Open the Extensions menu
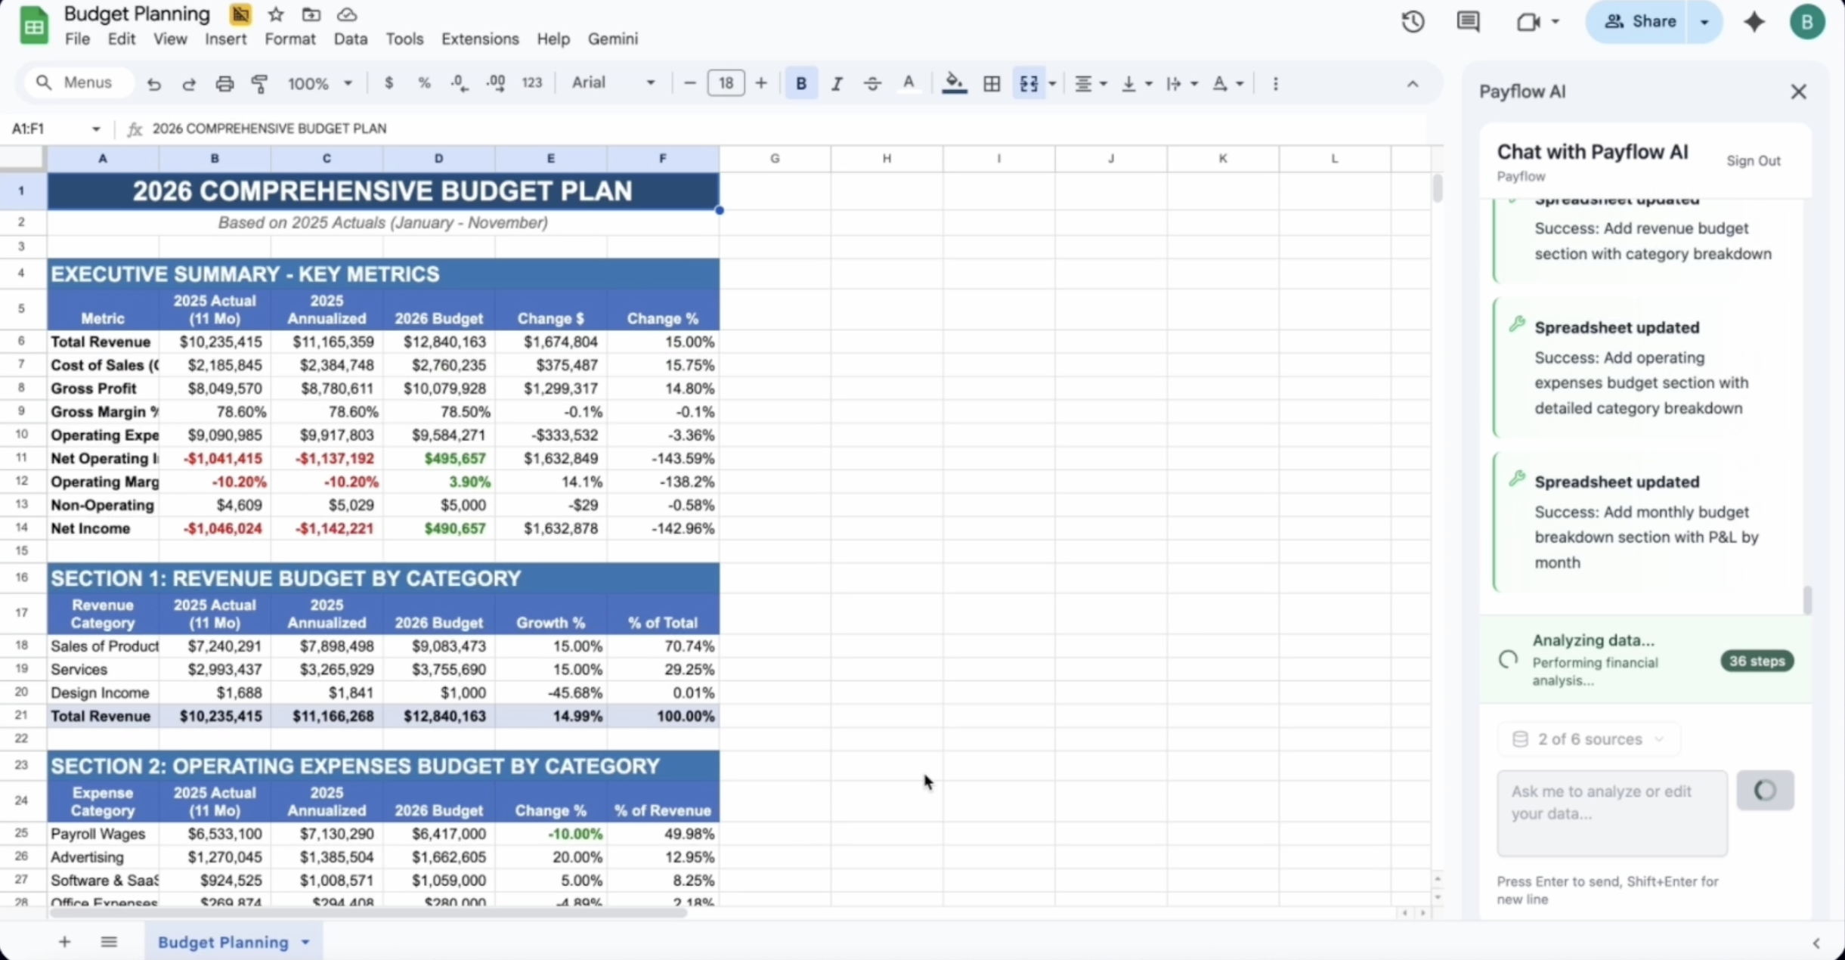Image resolution: width=1845 pixels, height=960 pixels. pos(480,39)
